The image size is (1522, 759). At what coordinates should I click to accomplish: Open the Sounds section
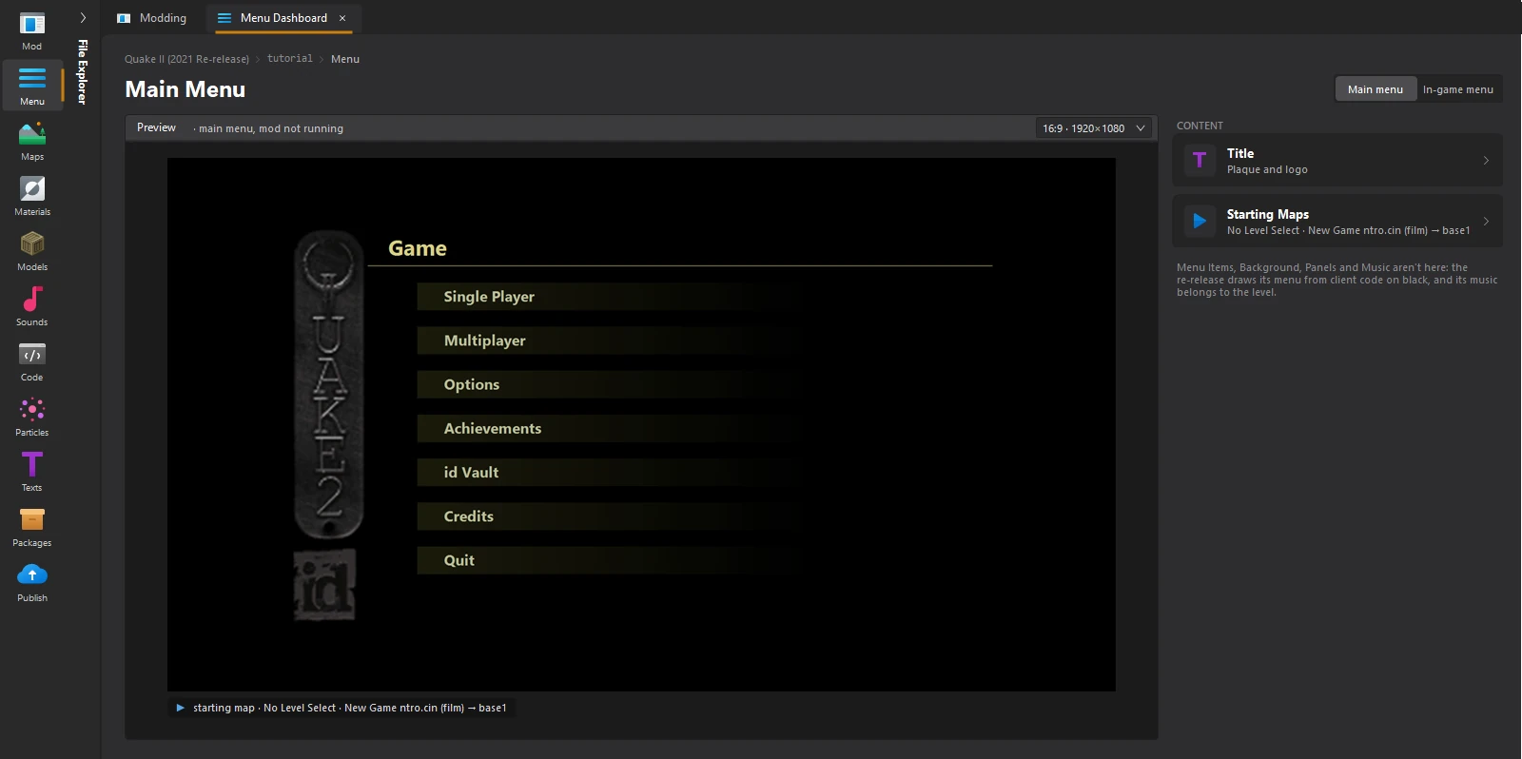click(32, 307)
